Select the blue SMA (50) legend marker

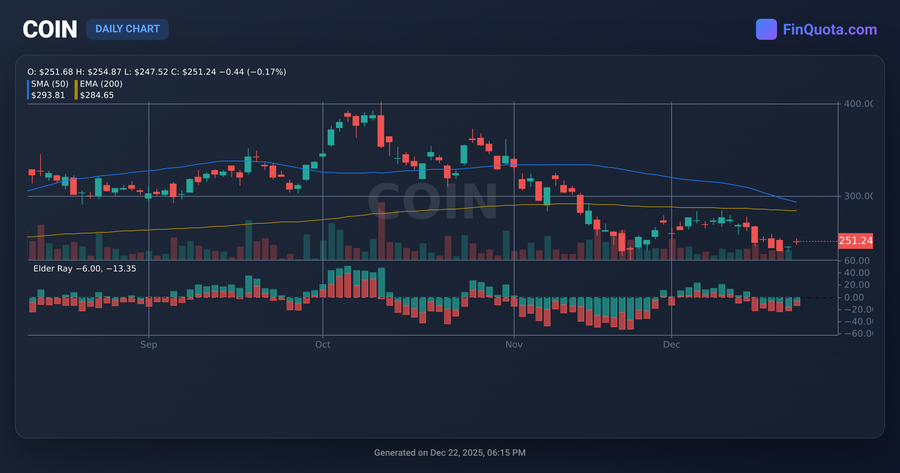click(x=28, y=89)
